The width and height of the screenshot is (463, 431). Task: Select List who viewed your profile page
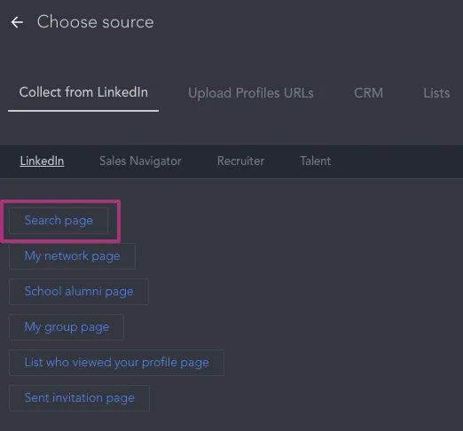pos(116,363)
